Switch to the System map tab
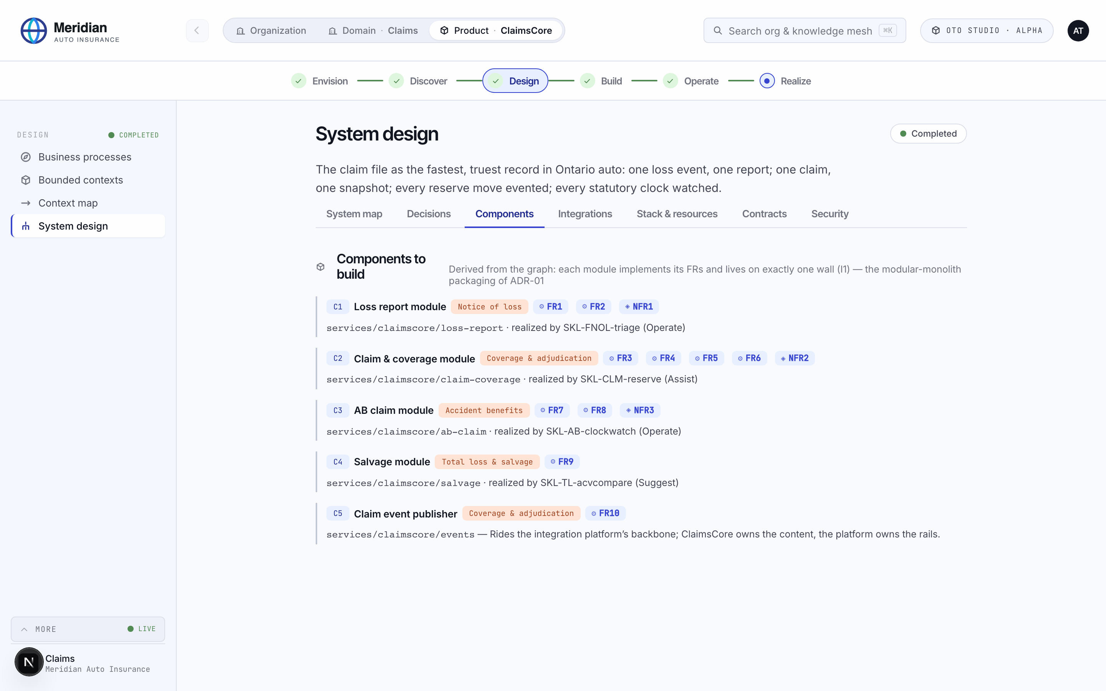This screenshot has height=691, width=1106. coord(354,214)
